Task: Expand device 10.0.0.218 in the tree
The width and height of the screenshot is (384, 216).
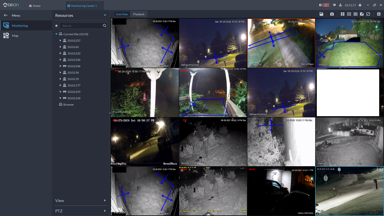Action: pos(60,98)
